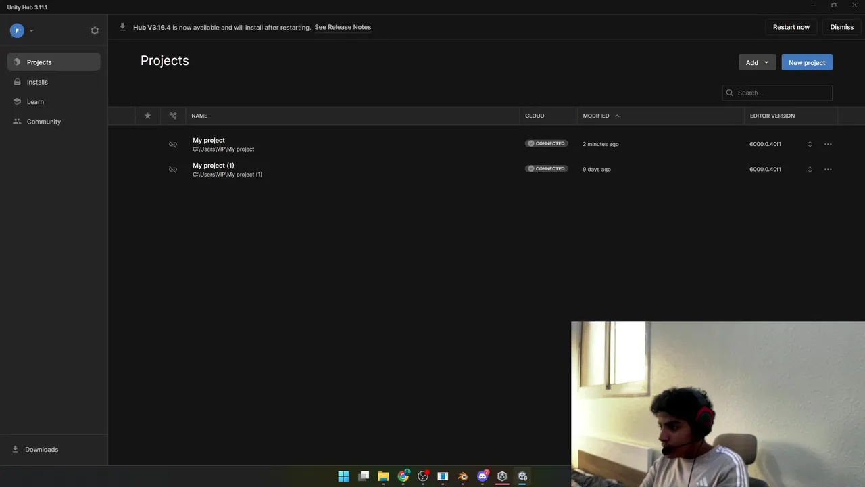The width and height of the screenshot is (865, 487).
Task: Click the Community people icon
Action: (x=17, y=122)
